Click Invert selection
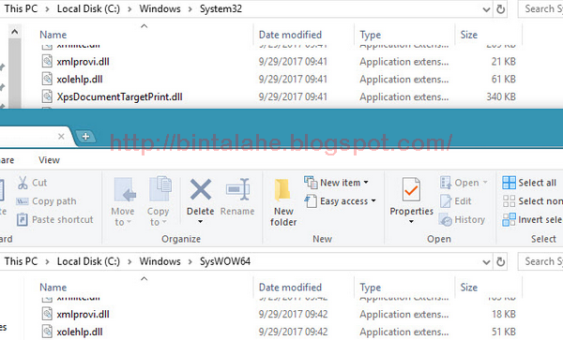Image resolution: width=563 pixels, height=340 pixels. click(x=532, y=219)
